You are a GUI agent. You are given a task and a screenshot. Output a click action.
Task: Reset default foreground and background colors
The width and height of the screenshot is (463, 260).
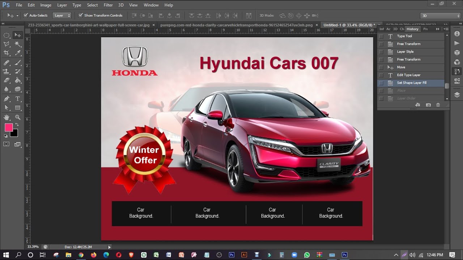5,136
